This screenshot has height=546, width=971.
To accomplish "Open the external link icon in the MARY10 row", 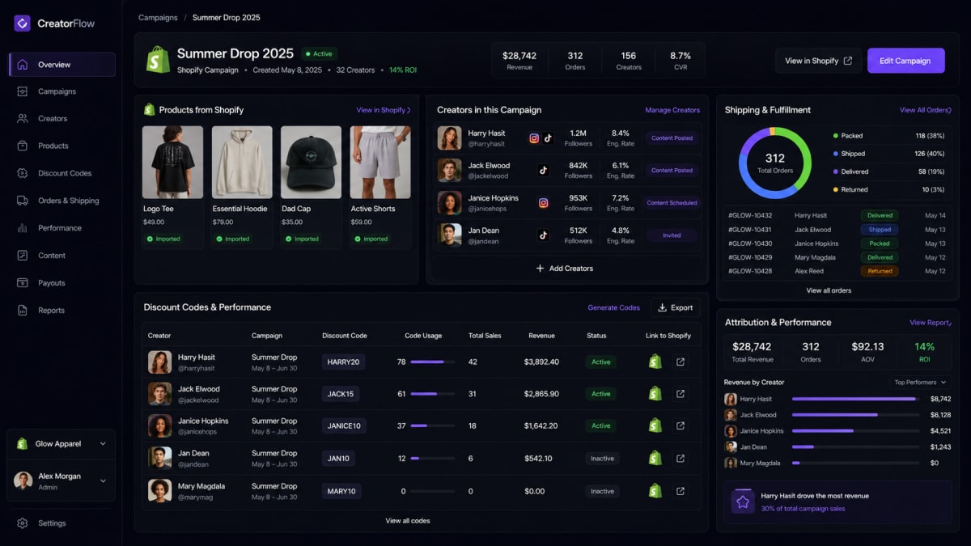I will [681, 491].
